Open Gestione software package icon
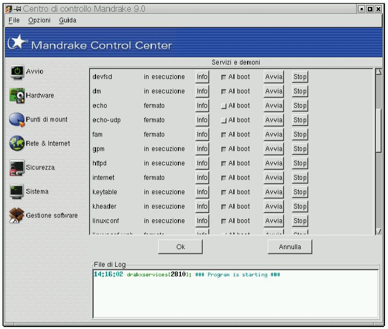The height and width of the screenshot is (329, 388). point(18,216)
